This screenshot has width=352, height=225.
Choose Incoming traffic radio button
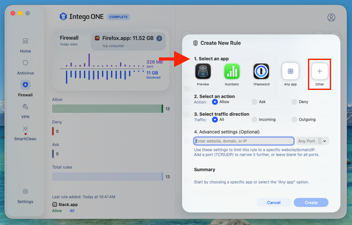[254, 119]
